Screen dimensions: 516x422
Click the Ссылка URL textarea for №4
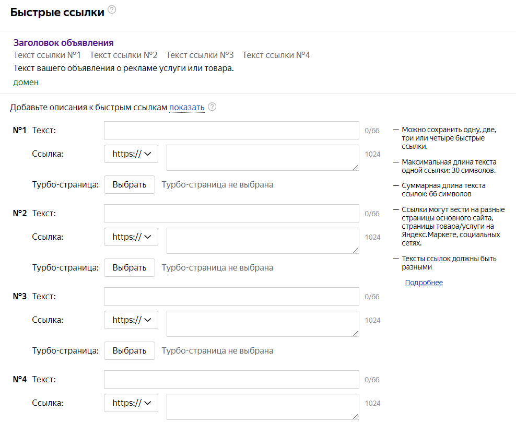pyautogui.click(x=262, y=406)
